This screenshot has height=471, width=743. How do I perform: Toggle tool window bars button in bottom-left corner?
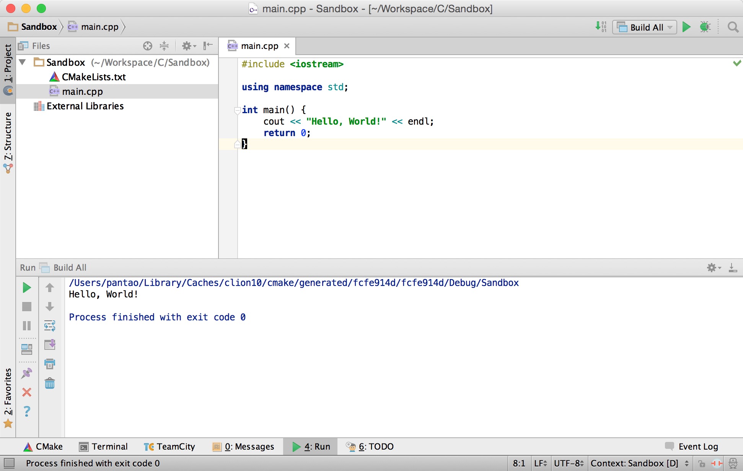[x=9, y=463]
